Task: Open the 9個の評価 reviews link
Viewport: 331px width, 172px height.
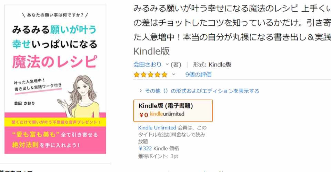Action: [x=199, y=74]
